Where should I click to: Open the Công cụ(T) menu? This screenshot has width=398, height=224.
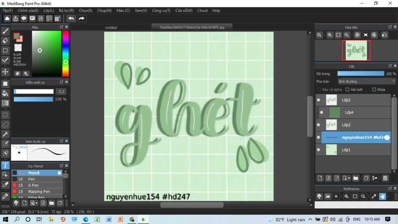[161, 10]
